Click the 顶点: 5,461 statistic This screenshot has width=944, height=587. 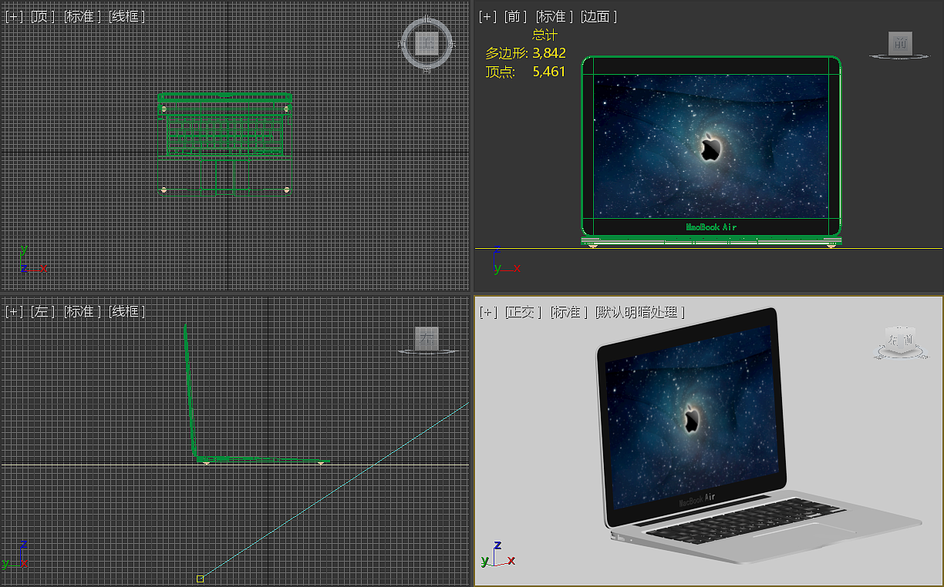[525, 72]
